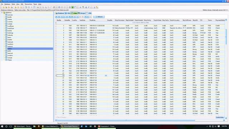Switch to the Design tab
229x129 pixels.
click(82, 13)
